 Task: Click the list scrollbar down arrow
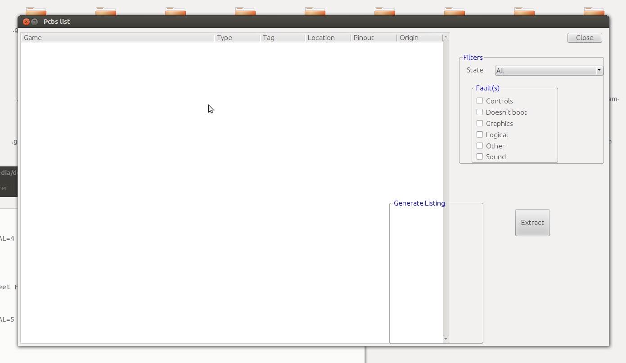click(446, 339)
